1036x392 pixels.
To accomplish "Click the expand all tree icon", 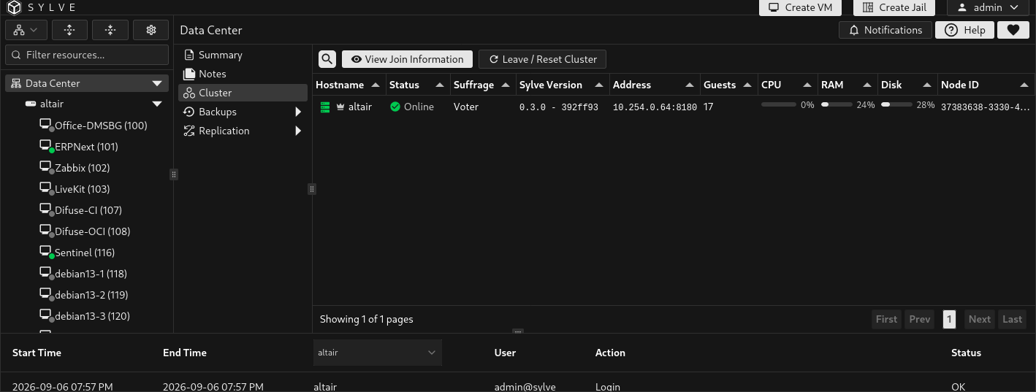I will pyautogui.click(x=69, y=30).
